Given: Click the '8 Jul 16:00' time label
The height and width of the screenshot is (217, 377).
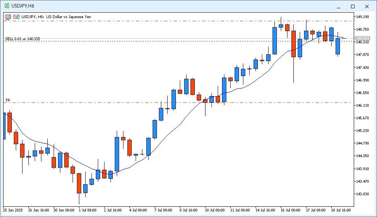Looking at the screenshot, I should coord(188,210).
